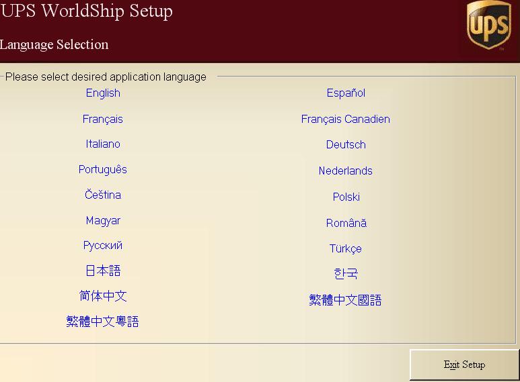Select 繁體中文粵語 language link
The height and width of the screenshot is (382, 520).
pyautogui.click(x=102, y=322)
